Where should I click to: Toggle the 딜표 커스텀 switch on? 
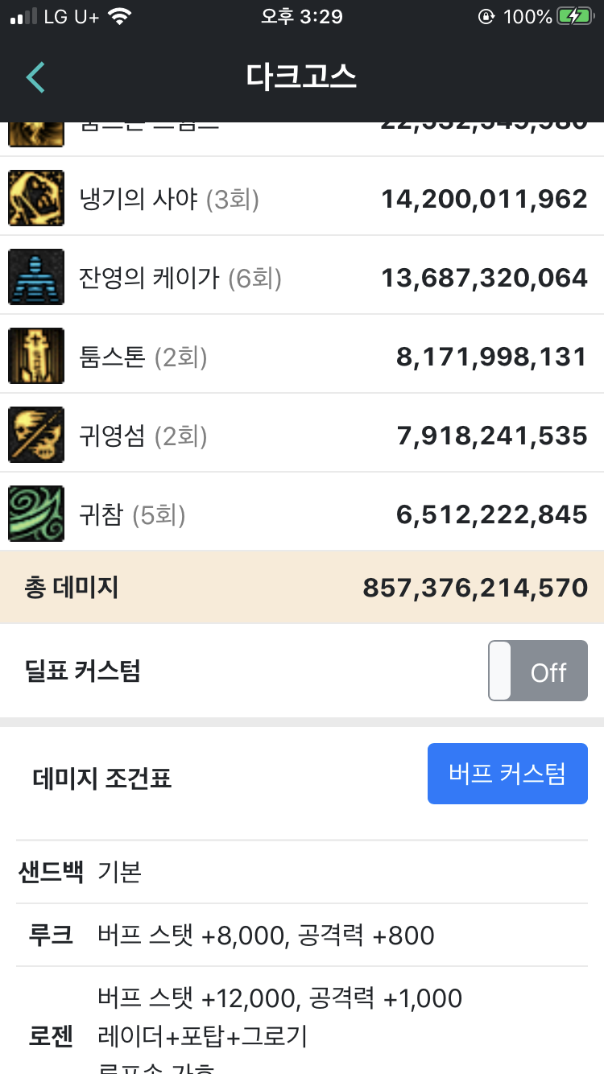tap(537, 671)
